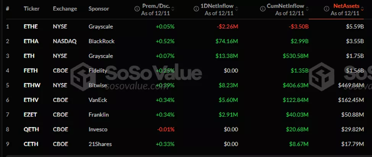372x157 pixels.
Task: Click the Exchange column header
Action: click(65, 8)
